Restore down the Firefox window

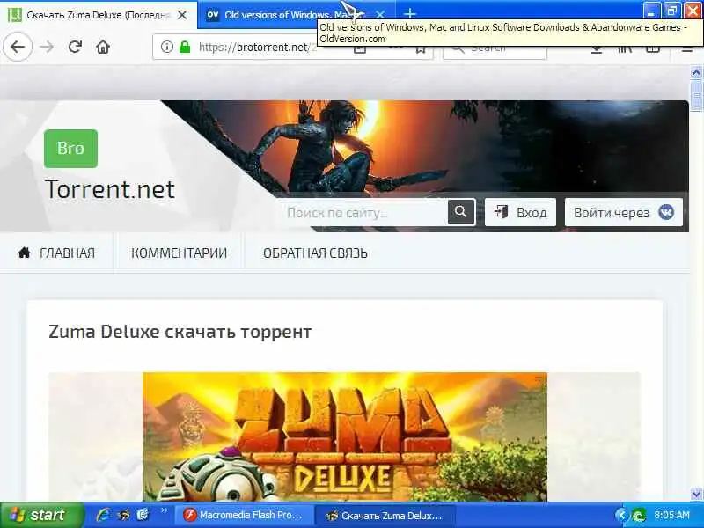point(671,11)
